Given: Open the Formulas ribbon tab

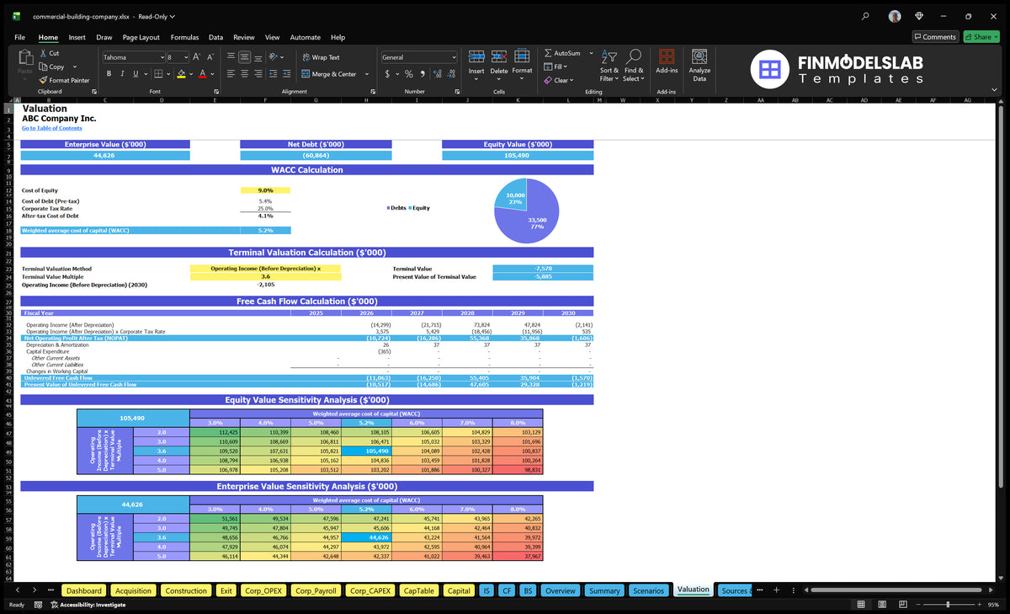Looking at the screenshot, I should click(x=184, y=37).
